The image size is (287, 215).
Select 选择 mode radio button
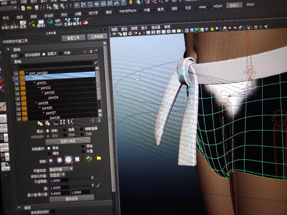pyautogui.click(x=65, y=130)
